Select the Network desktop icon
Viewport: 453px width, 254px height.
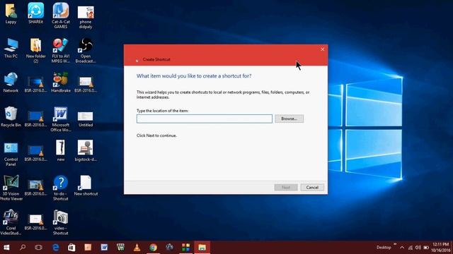tap(11, 83)
